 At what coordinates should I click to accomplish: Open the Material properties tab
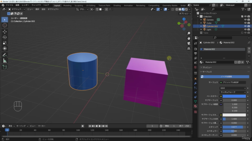(x=195, y=106)
